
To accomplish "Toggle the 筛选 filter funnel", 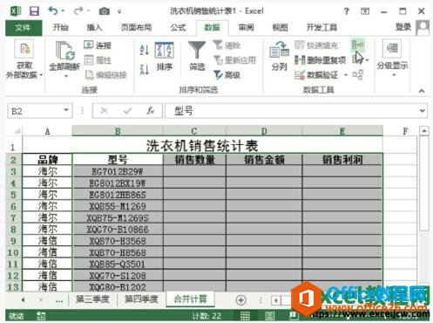I will [197, 56].
